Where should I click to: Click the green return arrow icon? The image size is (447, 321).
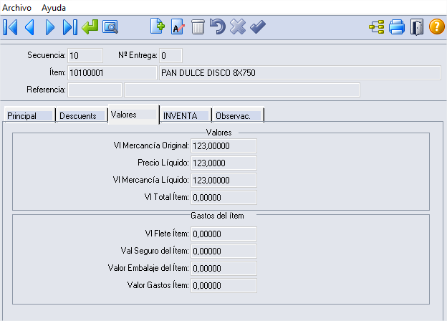point(90,27)
